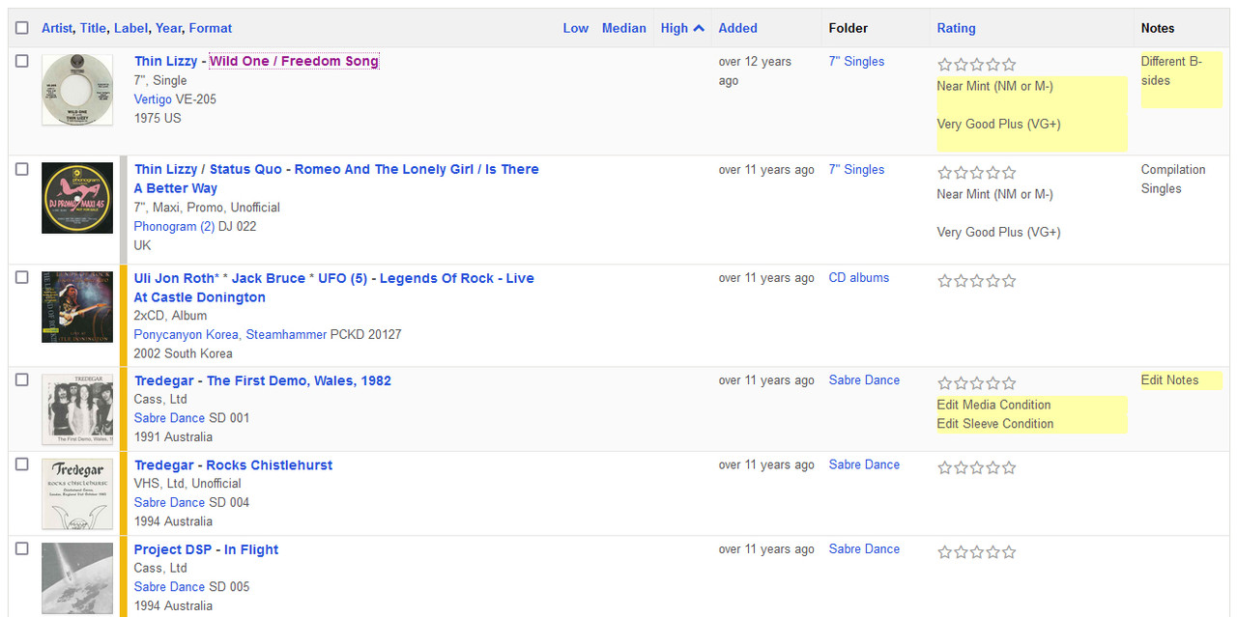Sort the list by Label

[x=130, y=28]
